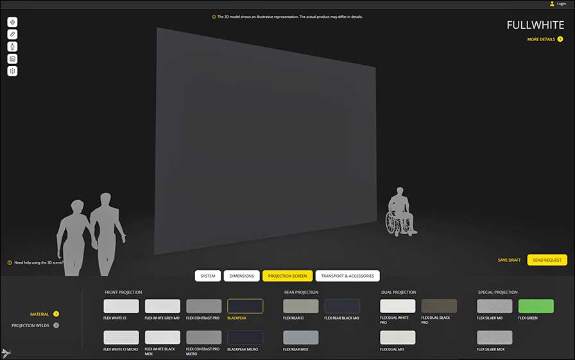Open the Transport & Accessories tab
Image resolution: width=575 pixels, height=360 pixels.
pos(348,276)
